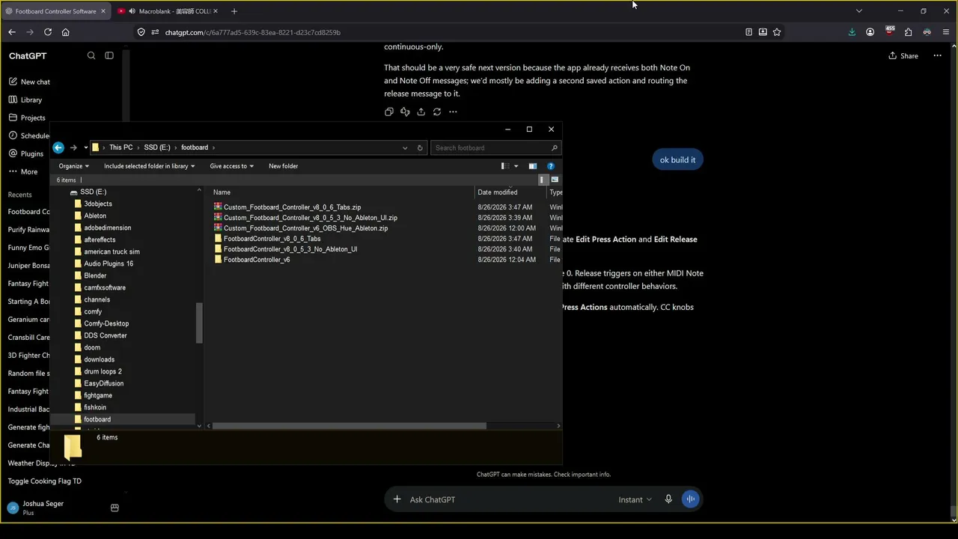Click the Search footboard field
This screenshot has width=958, height=539.
tap(495, 147)
